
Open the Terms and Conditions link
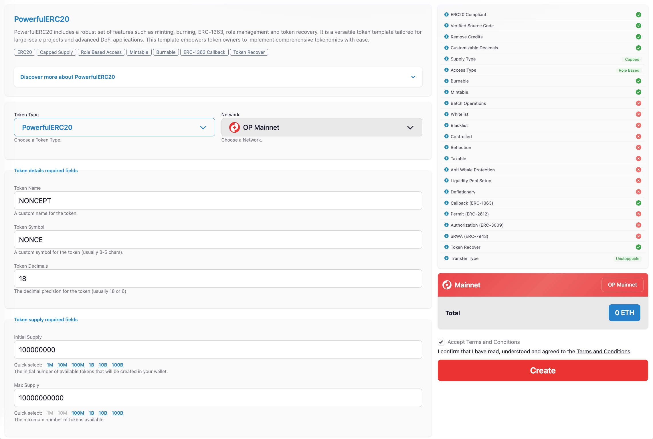pos(603,351)
